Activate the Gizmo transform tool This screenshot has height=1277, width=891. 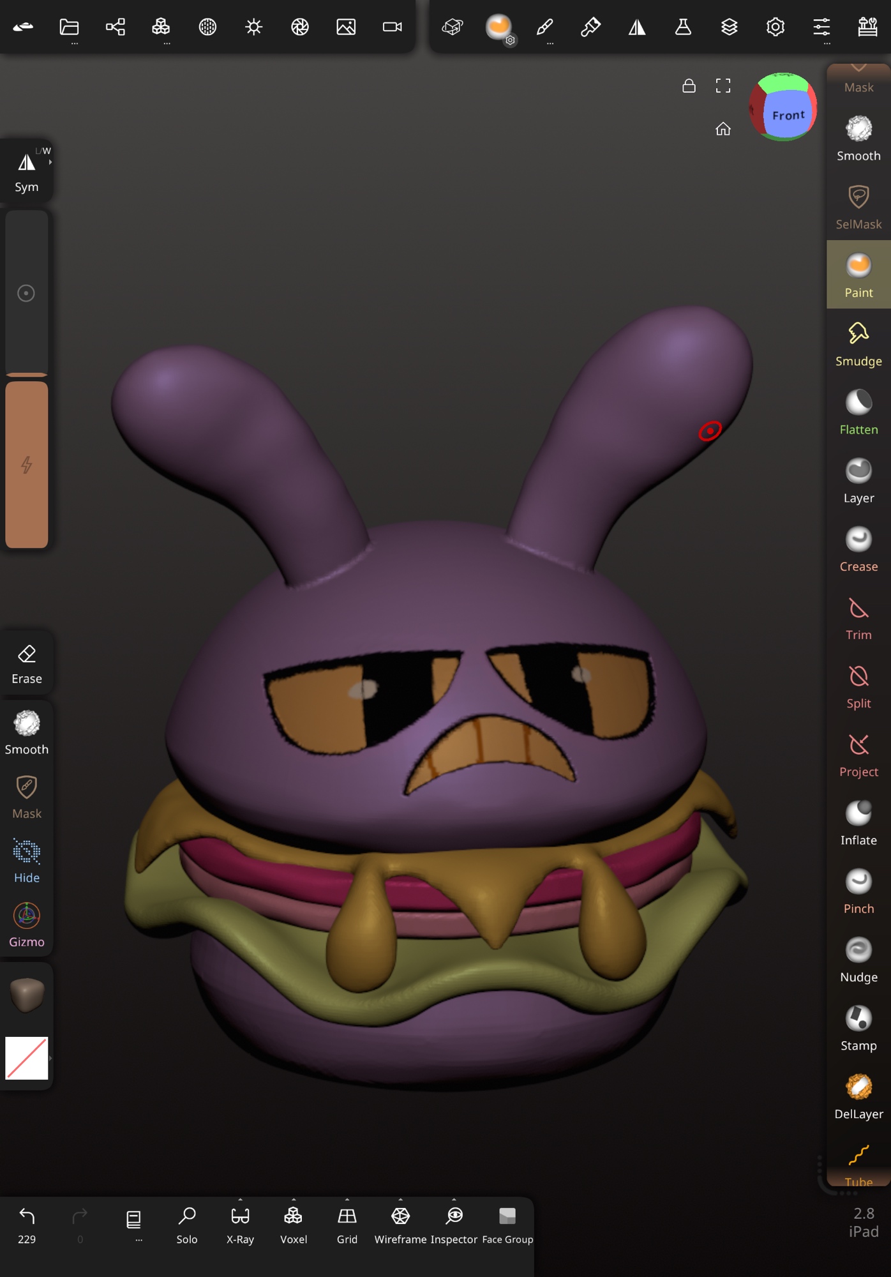point(26,924)
